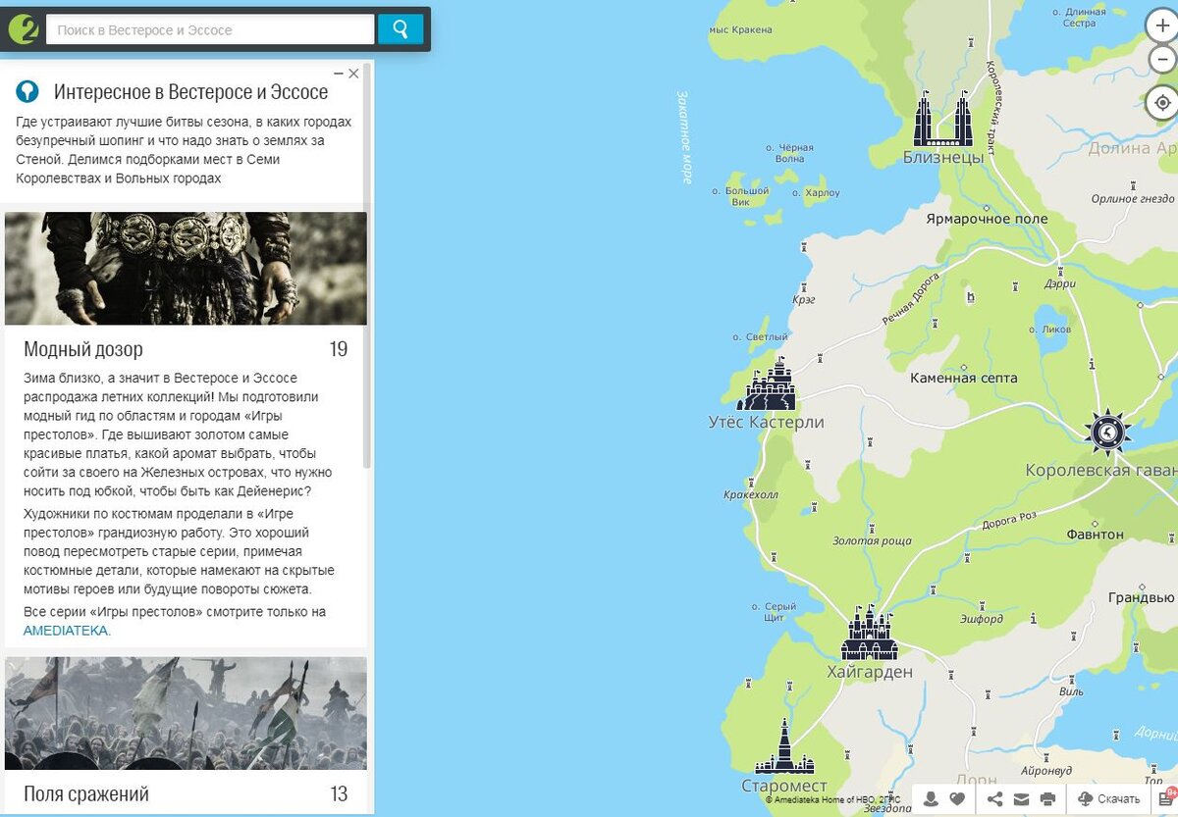
Task: Click the 'Эшфорд' map label
Action: (981, 620)
